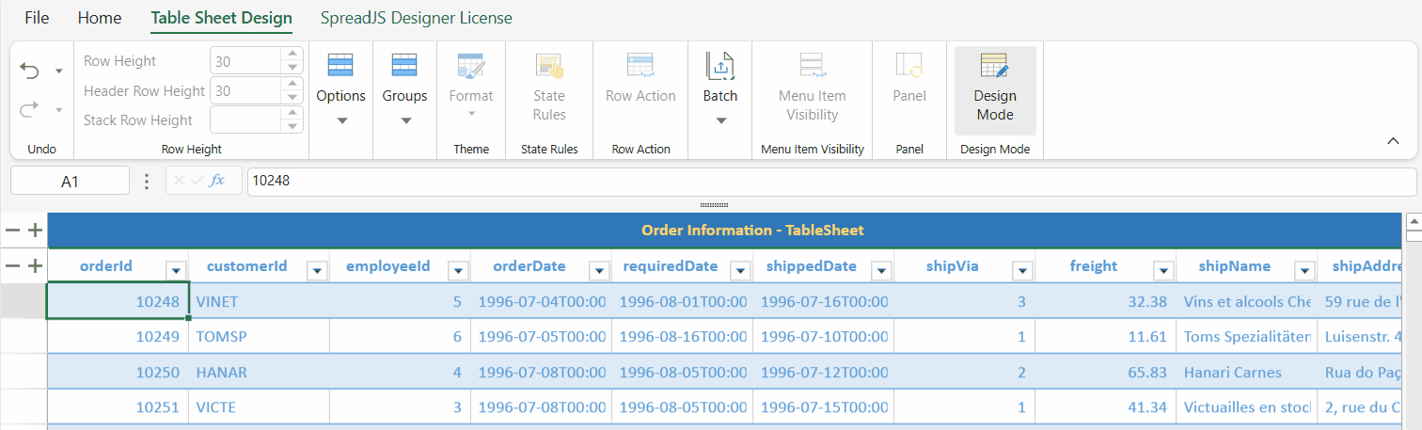Click the Stack Row Height input field
Image resolution: width=1422 pixels, height=430 pixels.
[x=245, y=120]
